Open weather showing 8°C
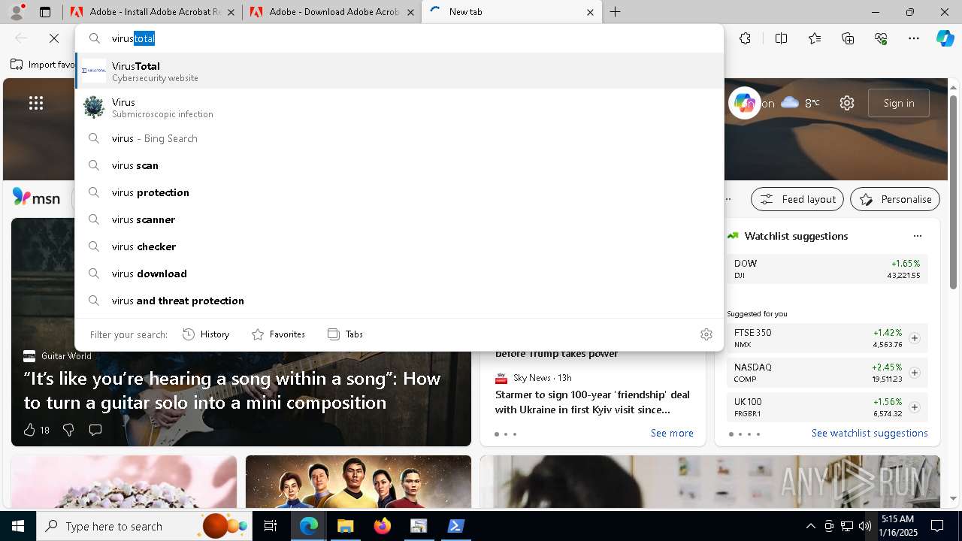962x541 pixels. click(x=800, y=103)
